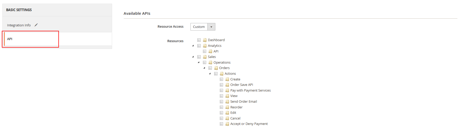
Task: Check the Dashboard resource checkbox
Action: 199,40
